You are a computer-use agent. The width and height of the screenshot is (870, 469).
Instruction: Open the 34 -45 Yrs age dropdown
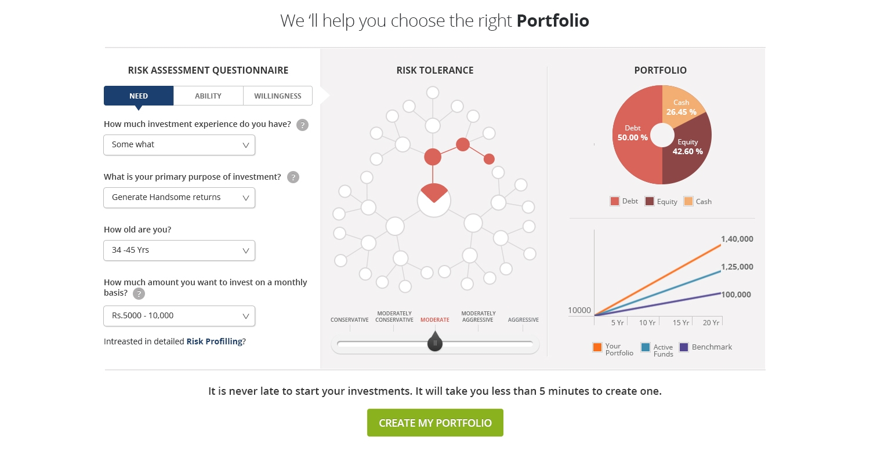click(x=179, y=250)
